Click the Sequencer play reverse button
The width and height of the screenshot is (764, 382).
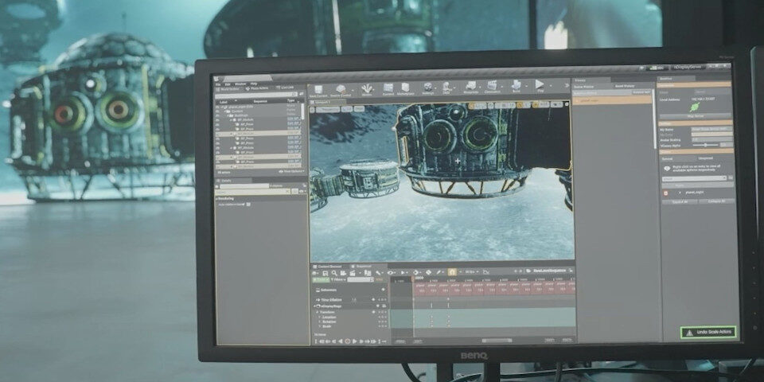[x=340, y=341]
